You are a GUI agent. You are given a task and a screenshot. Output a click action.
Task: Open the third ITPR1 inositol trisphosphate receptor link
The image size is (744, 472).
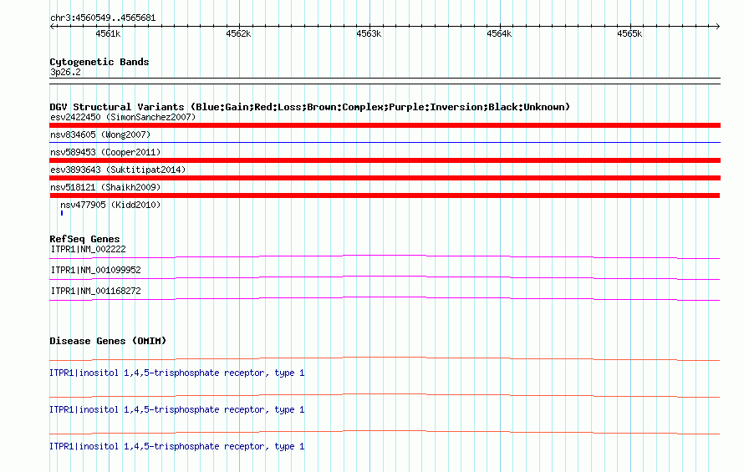[177, 446]
